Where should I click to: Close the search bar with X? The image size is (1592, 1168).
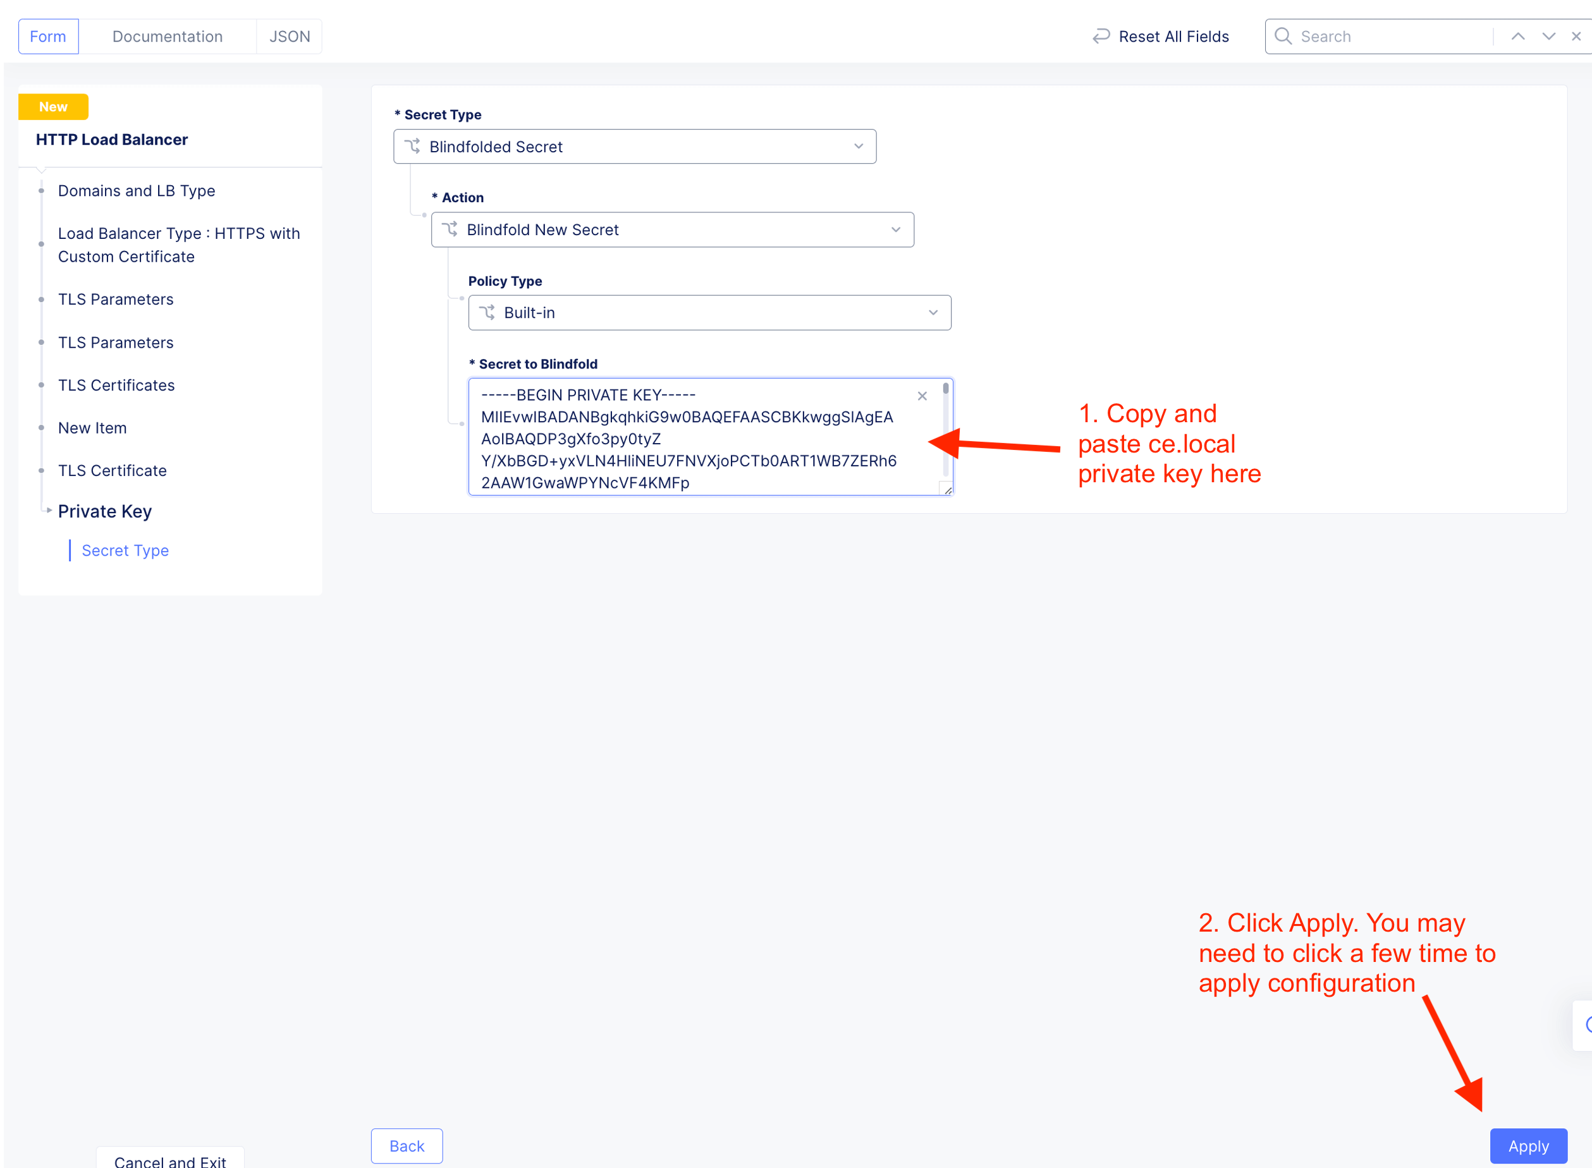tap(1576, 36)
